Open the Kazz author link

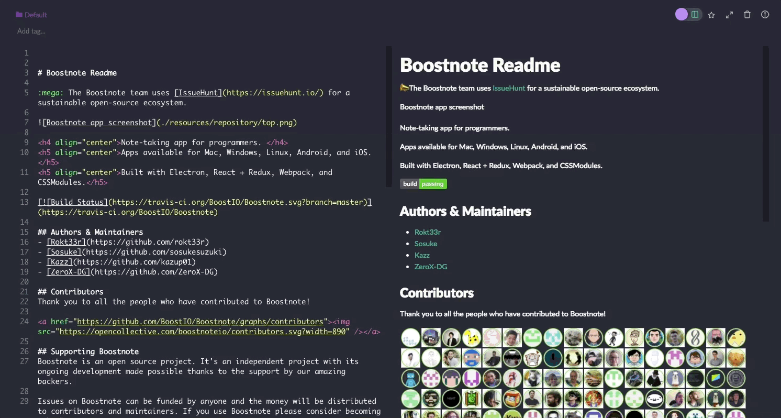pos(422,255)
